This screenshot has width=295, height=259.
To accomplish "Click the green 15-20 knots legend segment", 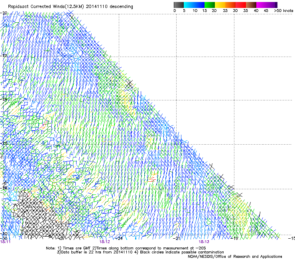I will pyautogui.click(x=210, y=5).
